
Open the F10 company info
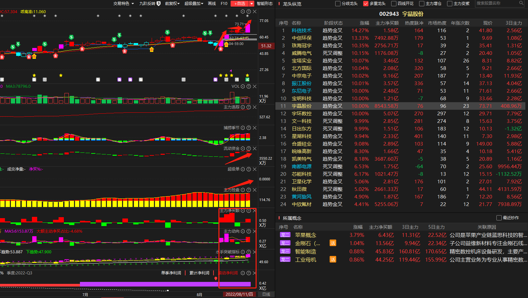224,3
